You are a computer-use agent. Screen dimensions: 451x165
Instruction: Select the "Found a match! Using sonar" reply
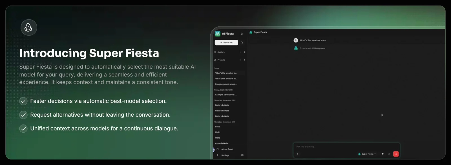click(312, 48)
